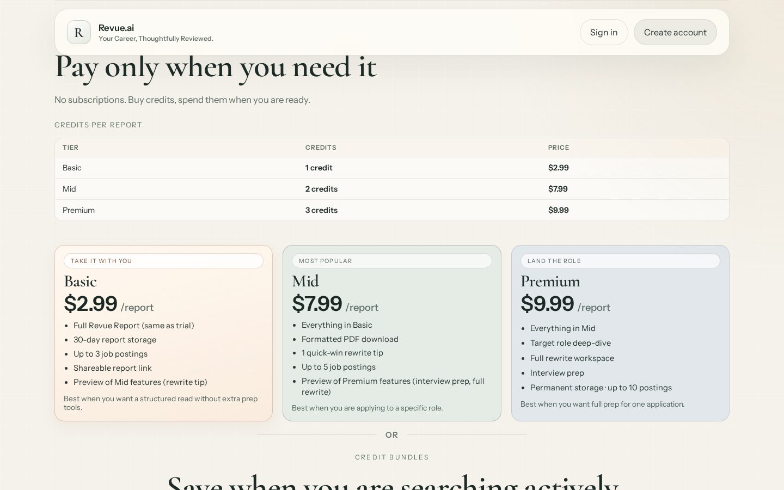Click the Mid plan card title
Viewport: 784px width, 490px height.
(305, 281)
